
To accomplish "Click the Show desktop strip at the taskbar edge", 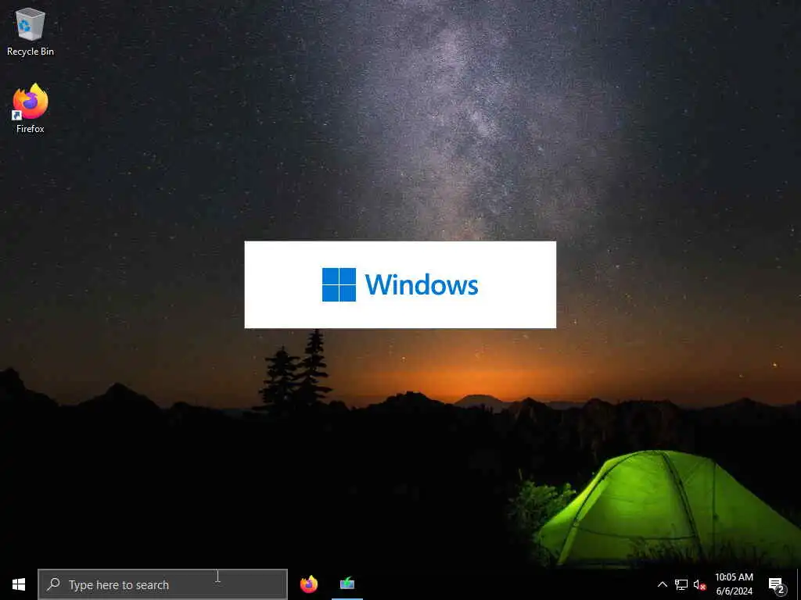I will (799, 584).
